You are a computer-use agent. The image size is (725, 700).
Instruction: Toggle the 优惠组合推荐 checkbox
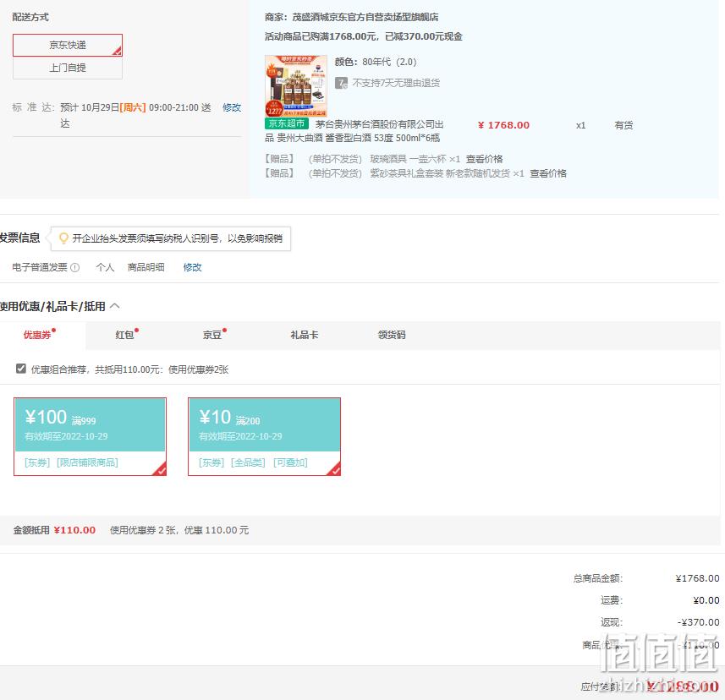click(21, 369)
